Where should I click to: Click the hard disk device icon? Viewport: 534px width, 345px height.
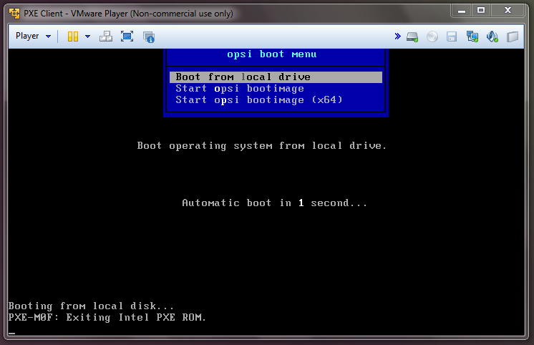tap(412, 37)
